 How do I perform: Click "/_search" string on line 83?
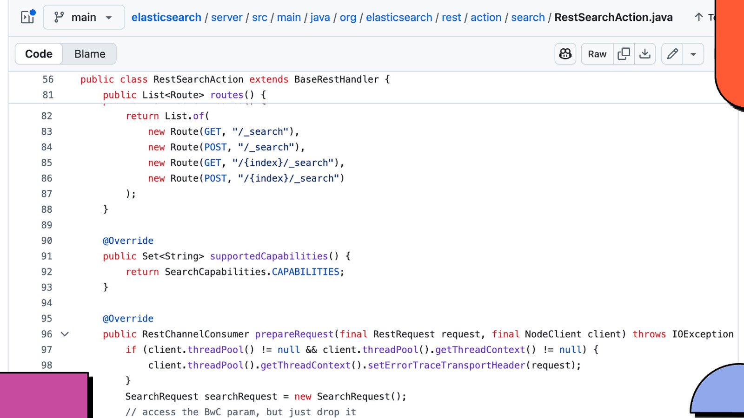coord(260,131)
